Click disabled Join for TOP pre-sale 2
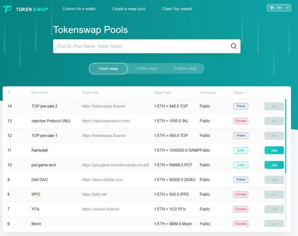This screenshot has width=298, height=236. point(274,106)
